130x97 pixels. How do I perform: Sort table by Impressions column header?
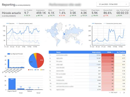click(x=96, y=52)
